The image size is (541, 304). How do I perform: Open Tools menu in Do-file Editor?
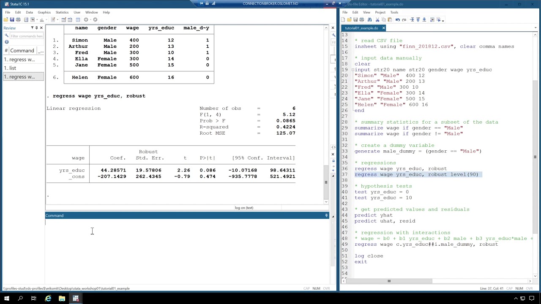(x=394, y=12)
